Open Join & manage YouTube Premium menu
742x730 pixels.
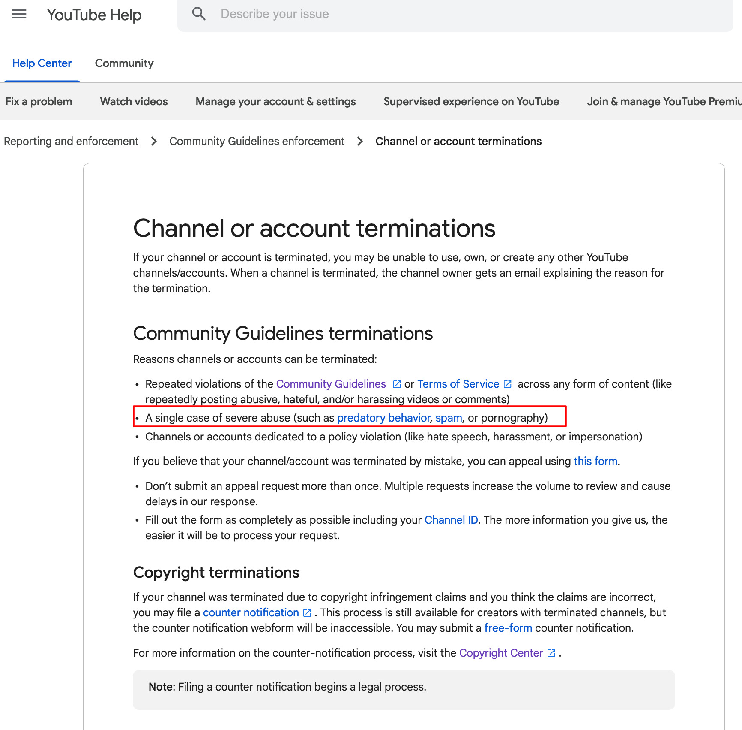pos(664,101)
